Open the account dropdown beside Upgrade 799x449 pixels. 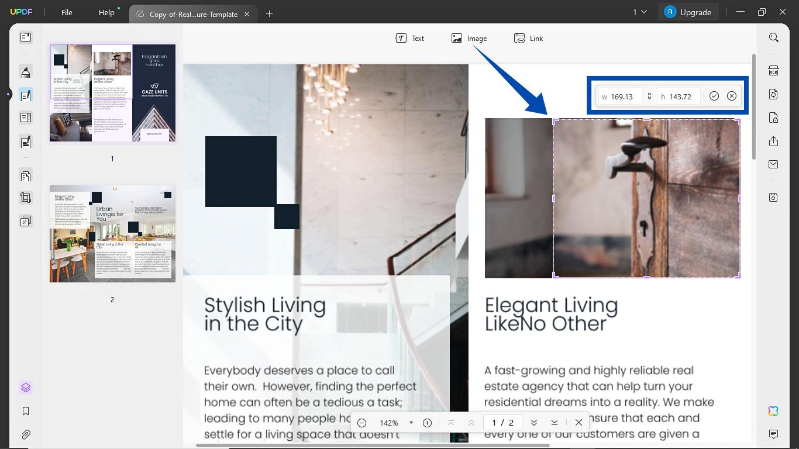tap(641, 11)
